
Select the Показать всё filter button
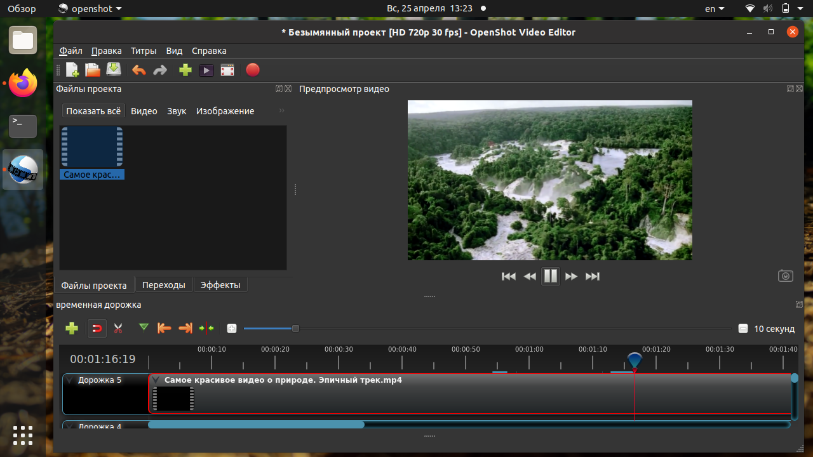pos(93,111)
